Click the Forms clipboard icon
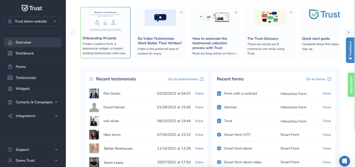 click(10, 67)
